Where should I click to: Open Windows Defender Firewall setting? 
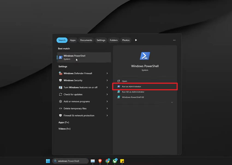(x=84, y=73)
